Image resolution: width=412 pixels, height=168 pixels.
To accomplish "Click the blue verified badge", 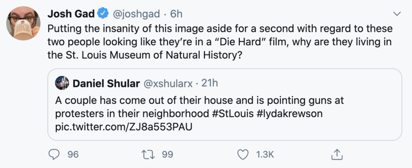I will tap(103, 14).
